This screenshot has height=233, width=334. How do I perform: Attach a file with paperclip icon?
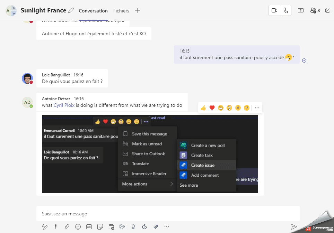coord(67,227)
